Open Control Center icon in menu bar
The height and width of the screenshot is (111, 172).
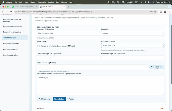(x=149, y=2)
